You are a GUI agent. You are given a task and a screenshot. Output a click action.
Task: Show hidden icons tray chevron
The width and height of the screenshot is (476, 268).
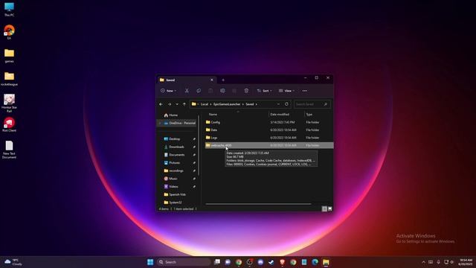tap(423, 262)
